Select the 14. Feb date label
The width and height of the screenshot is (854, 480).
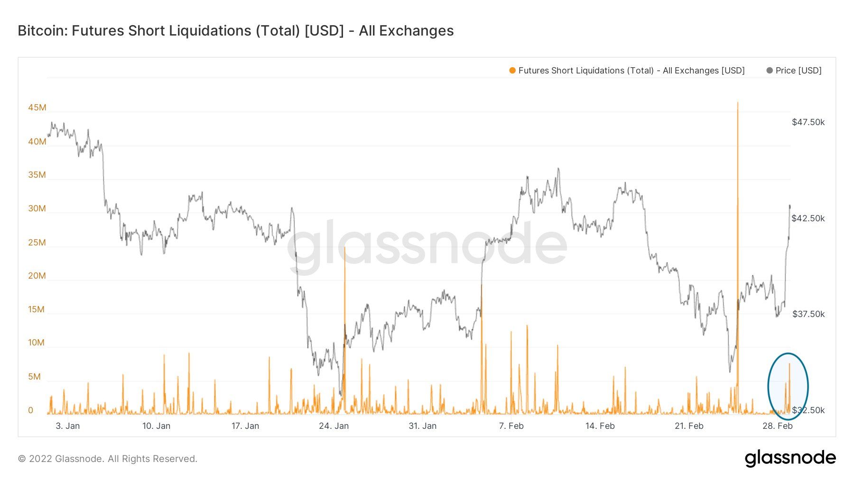(x=600, y=426)
